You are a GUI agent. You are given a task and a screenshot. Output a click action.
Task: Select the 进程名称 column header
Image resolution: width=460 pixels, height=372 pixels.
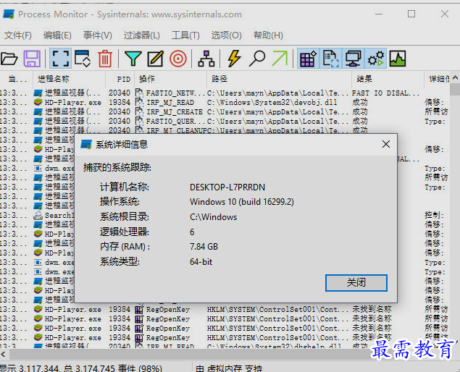tap(69, 79)
